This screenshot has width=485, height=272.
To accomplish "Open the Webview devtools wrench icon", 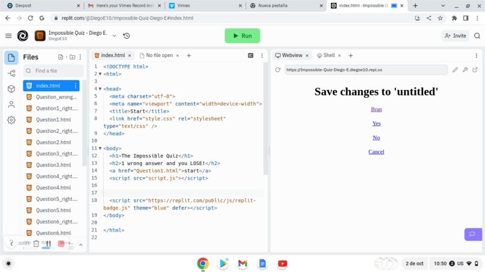I will coord(465,70).
